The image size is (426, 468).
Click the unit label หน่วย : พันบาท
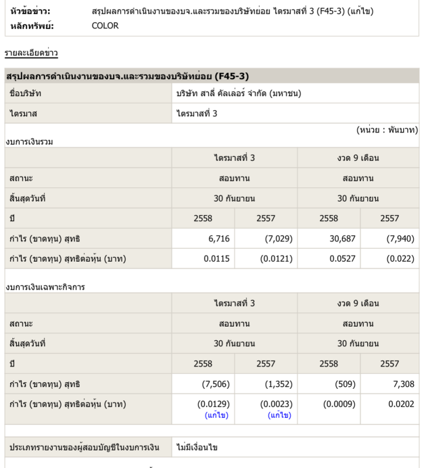click(386, 129)
